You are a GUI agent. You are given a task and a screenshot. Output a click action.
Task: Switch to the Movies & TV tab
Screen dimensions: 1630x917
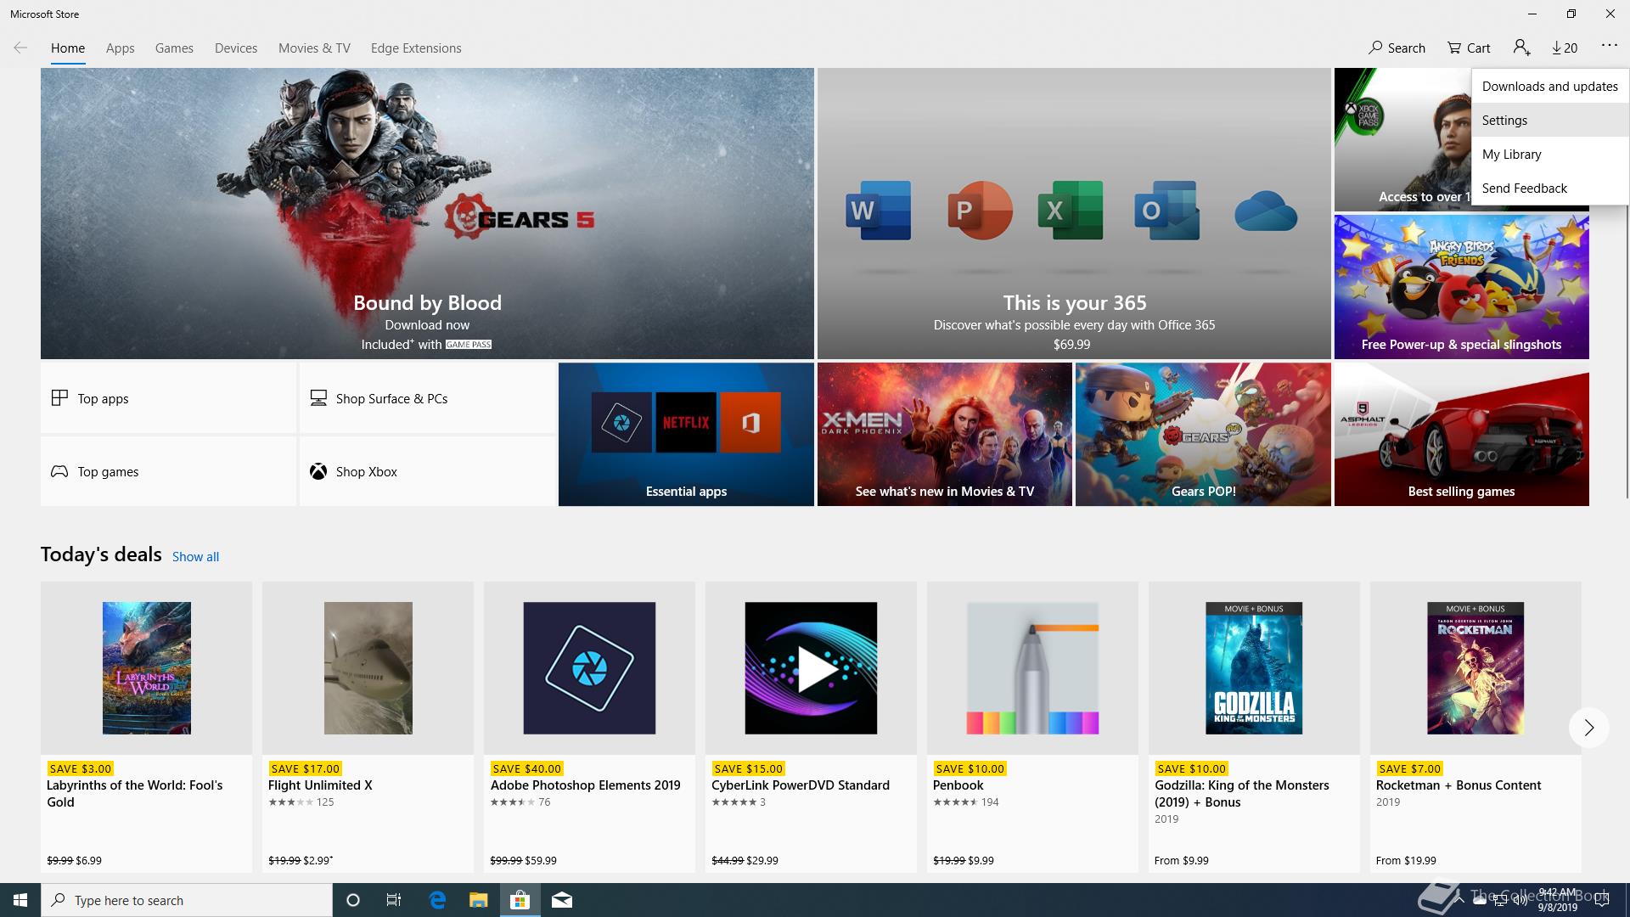coord(314,48)
